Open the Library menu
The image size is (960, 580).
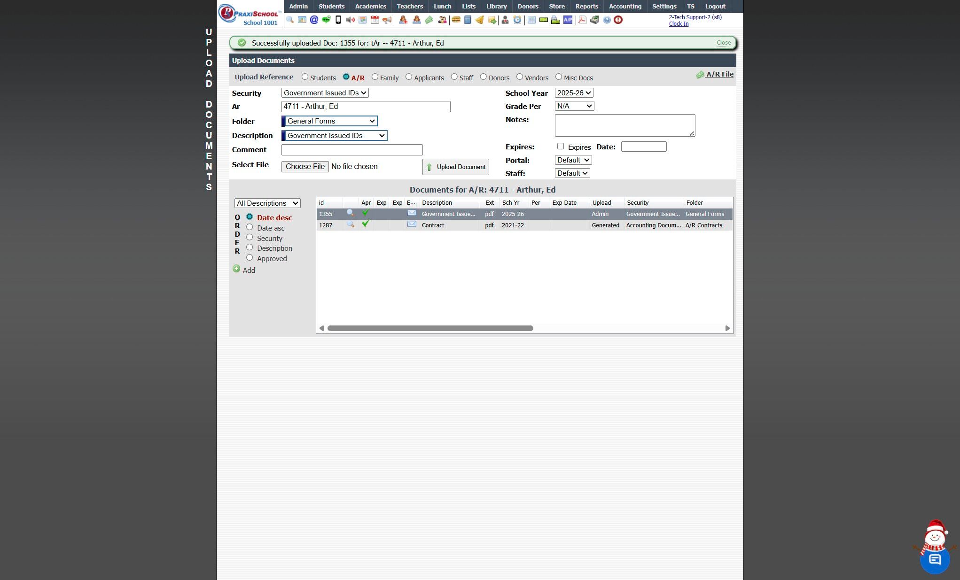point(496,6)
